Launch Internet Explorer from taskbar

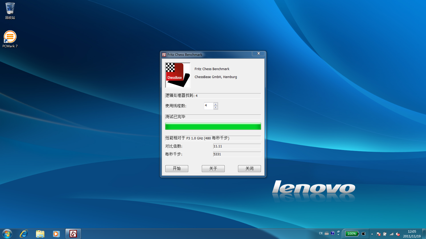tap(24, 234)
